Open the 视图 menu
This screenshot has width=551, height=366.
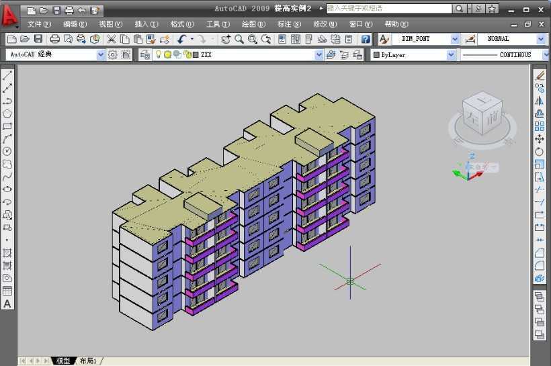pyautogui.click(x=111, y=24)
